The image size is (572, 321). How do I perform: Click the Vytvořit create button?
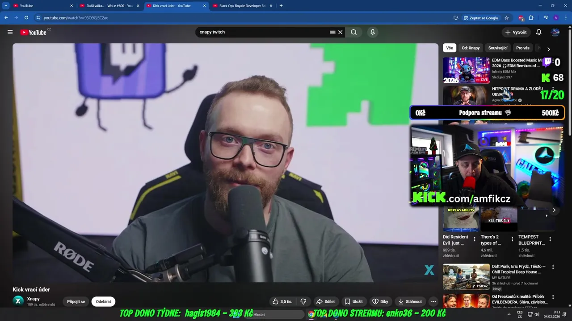516,32
